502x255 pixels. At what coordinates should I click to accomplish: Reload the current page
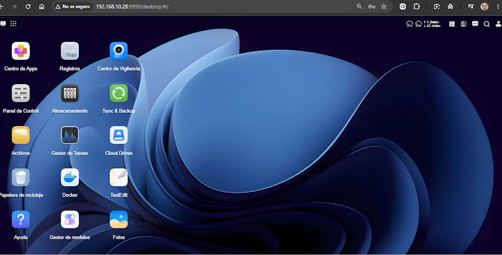pyautogui.click(x=28, y=6)
